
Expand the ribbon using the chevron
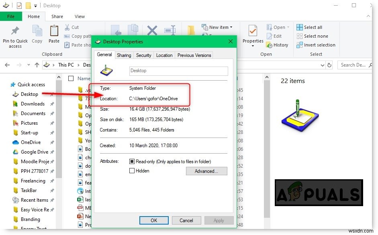tap(368, 16)
